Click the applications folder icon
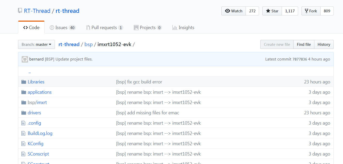The height and width of the screenshot is (164, 343). (24, 92)
